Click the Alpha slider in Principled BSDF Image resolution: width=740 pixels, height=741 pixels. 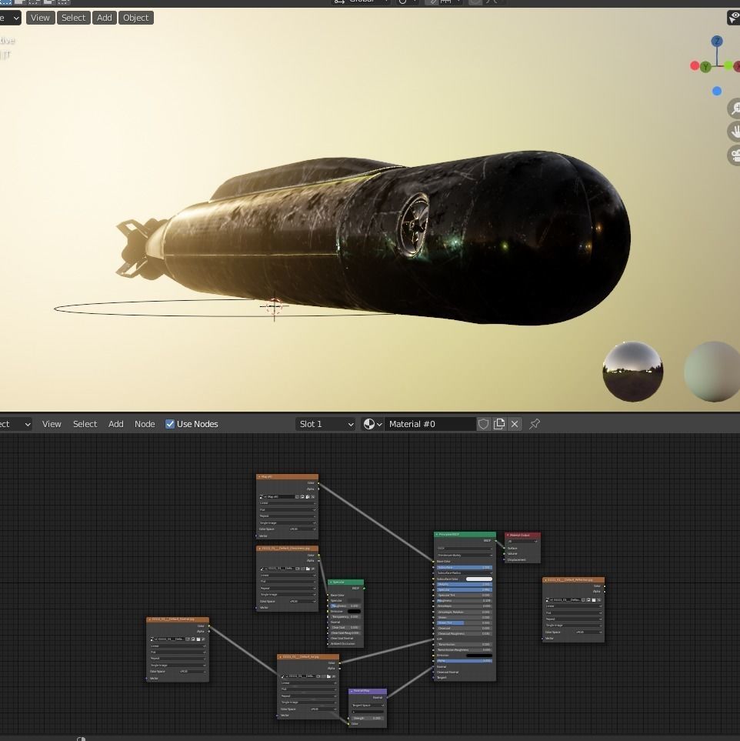(x=465, y=661)
